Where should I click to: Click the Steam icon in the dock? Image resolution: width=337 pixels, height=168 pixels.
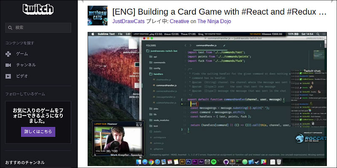257,162
